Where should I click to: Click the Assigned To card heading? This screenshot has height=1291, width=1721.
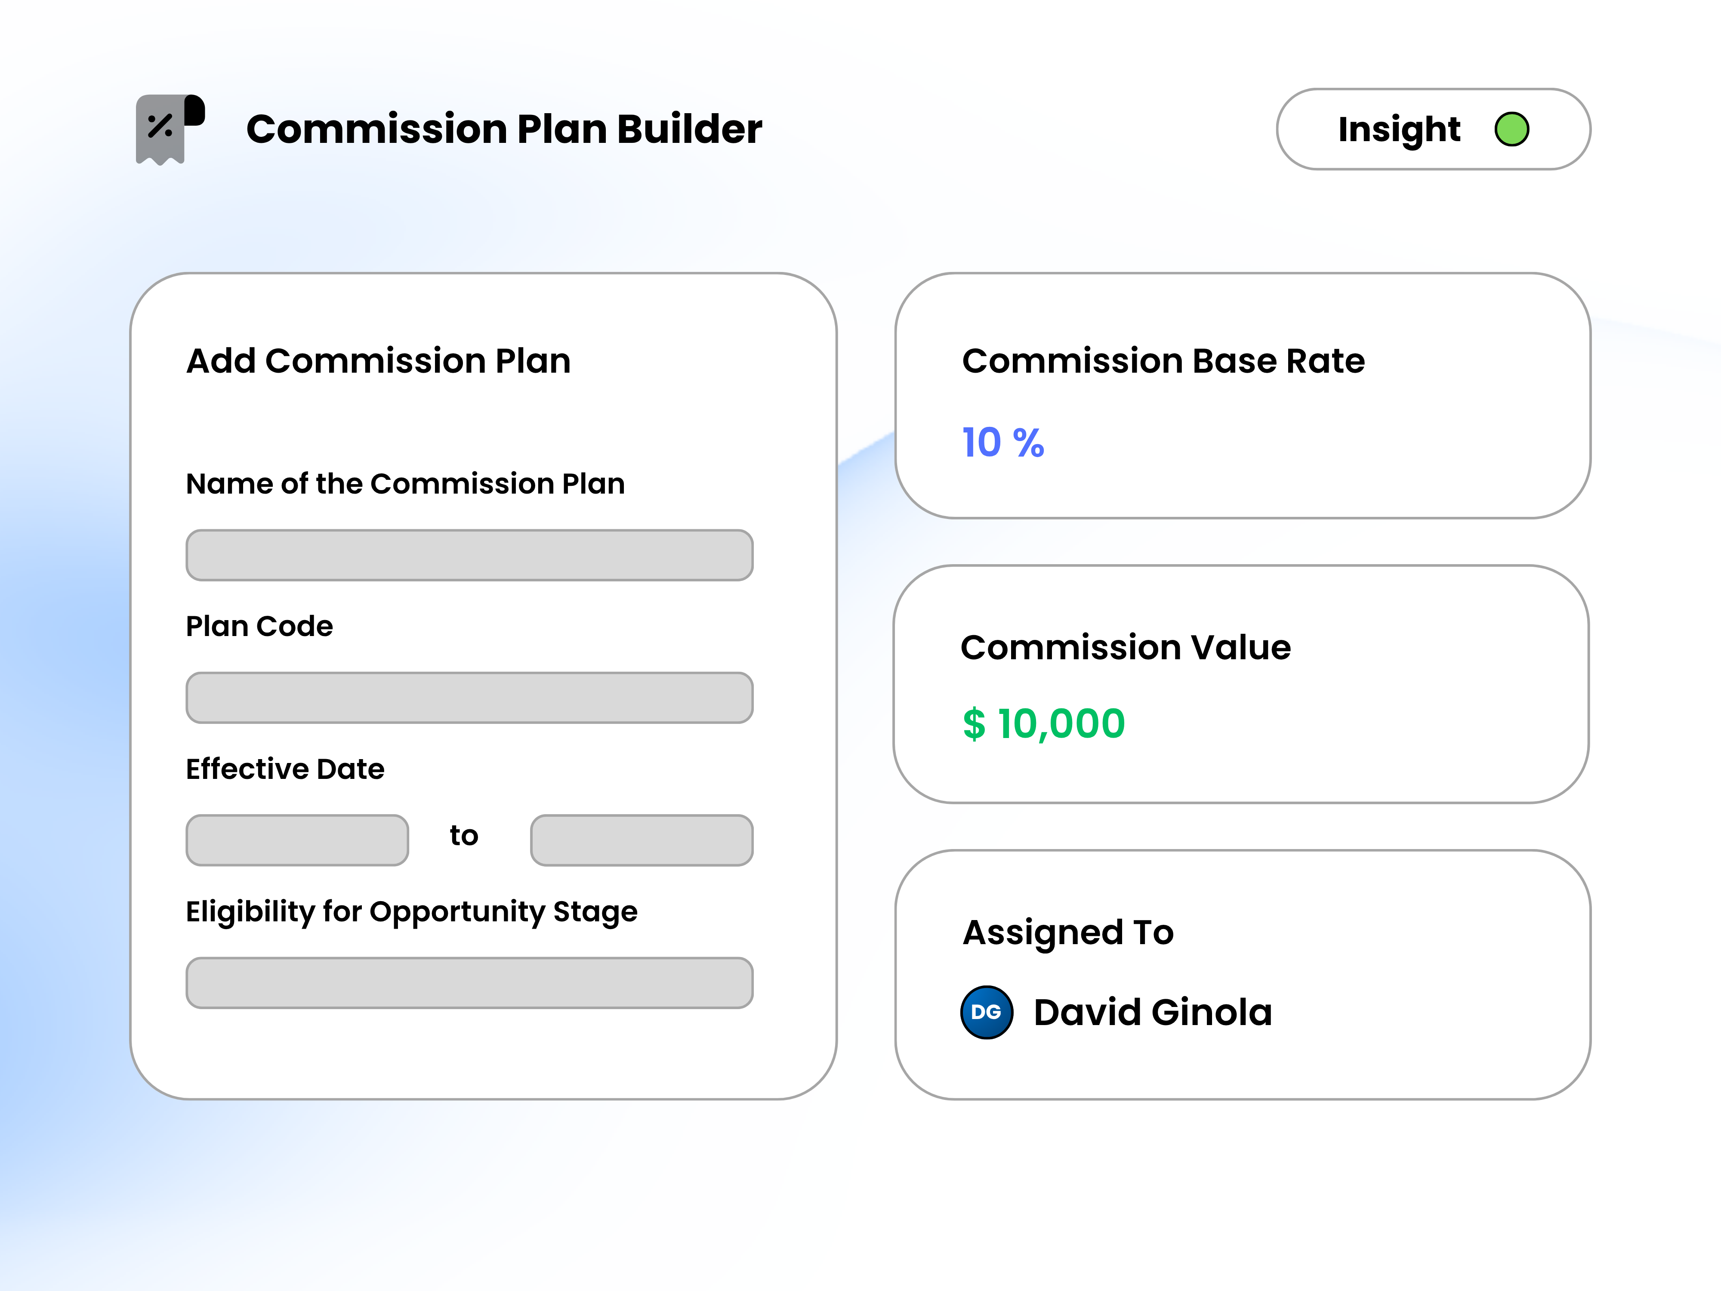[1067, 932]
